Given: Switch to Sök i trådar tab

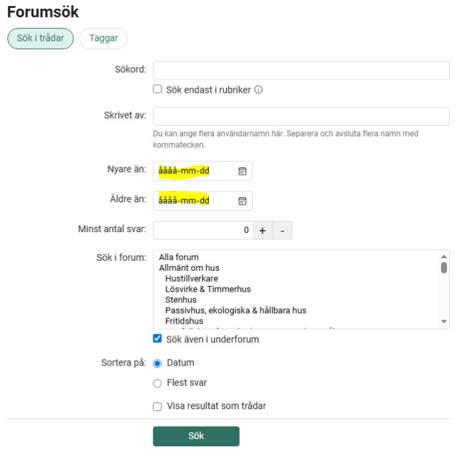Looking at the screenshot, I should point(41,39).
